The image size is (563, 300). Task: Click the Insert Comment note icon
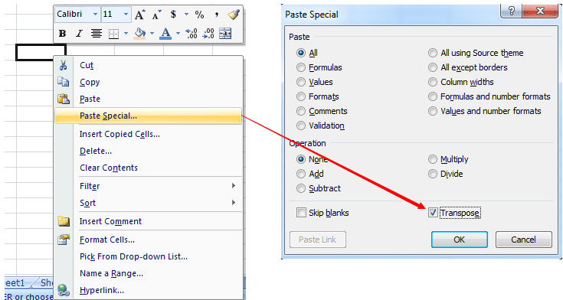point(63,221)
